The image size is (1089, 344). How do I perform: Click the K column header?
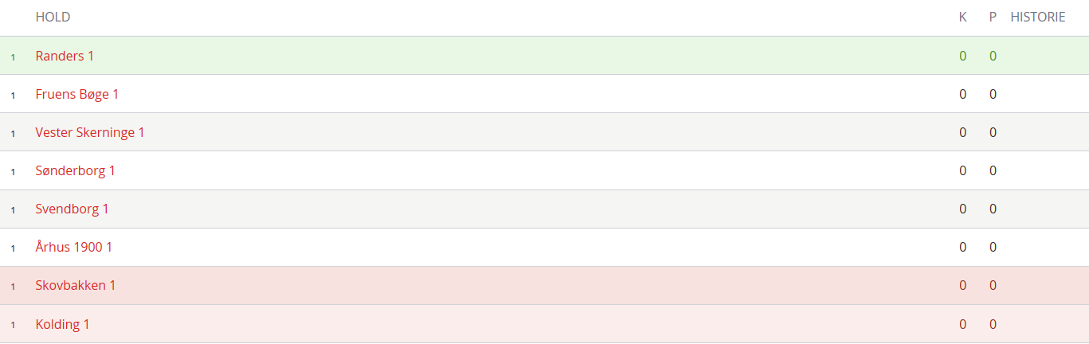click(963, 17)
